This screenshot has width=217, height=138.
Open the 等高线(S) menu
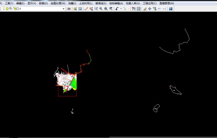tap(101, 3)
